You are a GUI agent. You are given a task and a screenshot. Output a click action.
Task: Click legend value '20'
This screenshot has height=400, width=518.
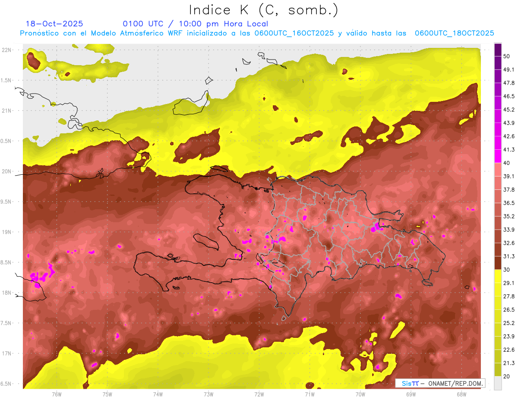click(507, 376)
